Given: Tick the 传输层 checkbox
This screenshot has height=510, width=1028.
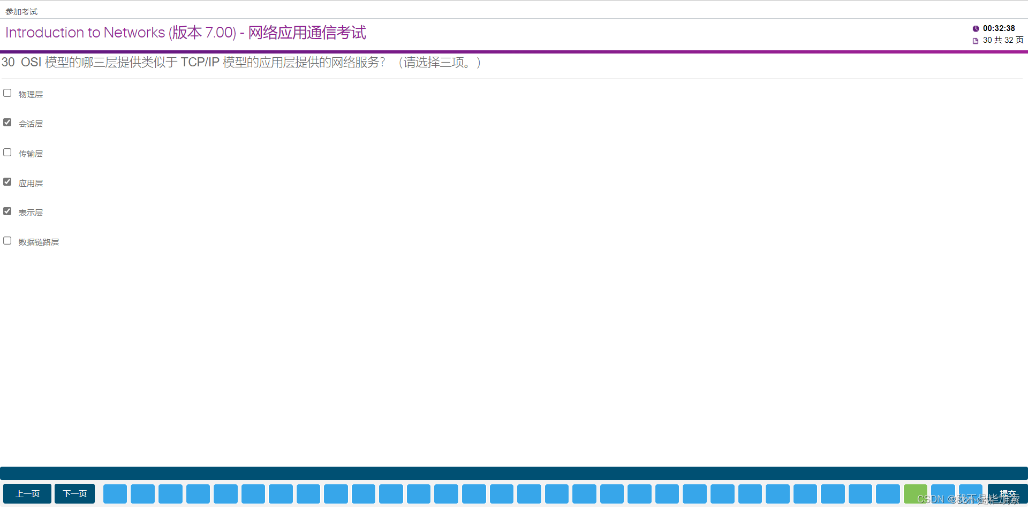Looking at the screenshot, I should point(7,153).
